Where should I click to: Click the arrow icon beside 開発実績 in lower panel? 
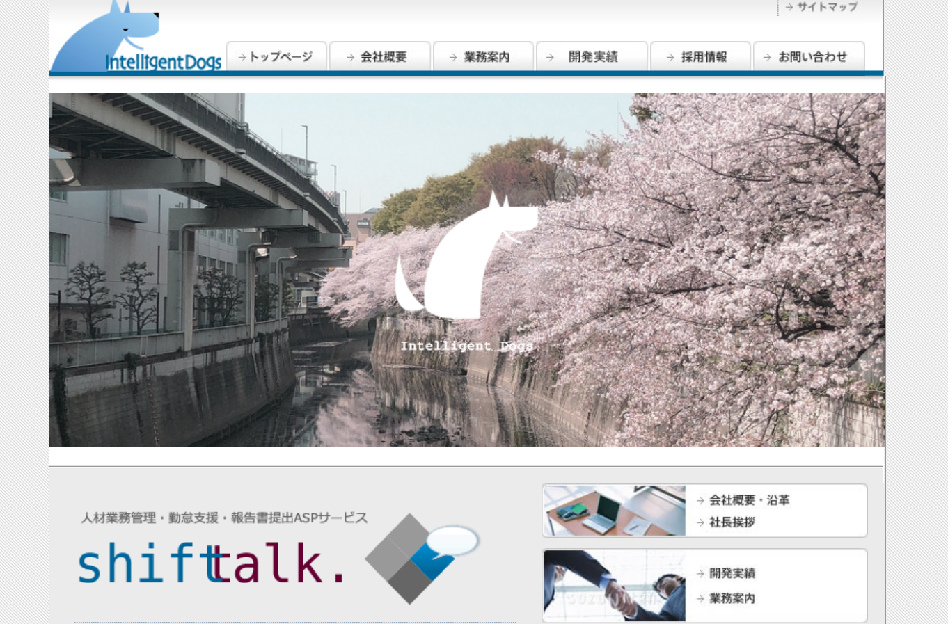[700, 574]
